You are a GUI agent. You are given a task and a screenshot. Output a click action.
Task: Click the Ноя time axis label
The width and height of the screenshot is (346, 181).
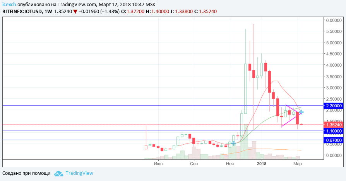(230, 164)
